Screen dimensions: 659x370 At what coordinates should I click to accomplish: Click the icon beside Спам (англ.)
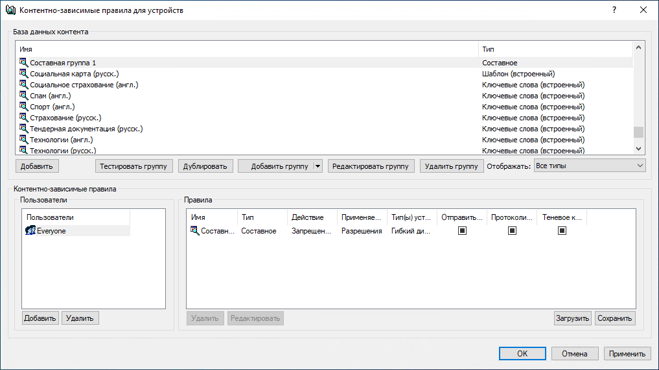pyautogui.click(x=23, y=95)
